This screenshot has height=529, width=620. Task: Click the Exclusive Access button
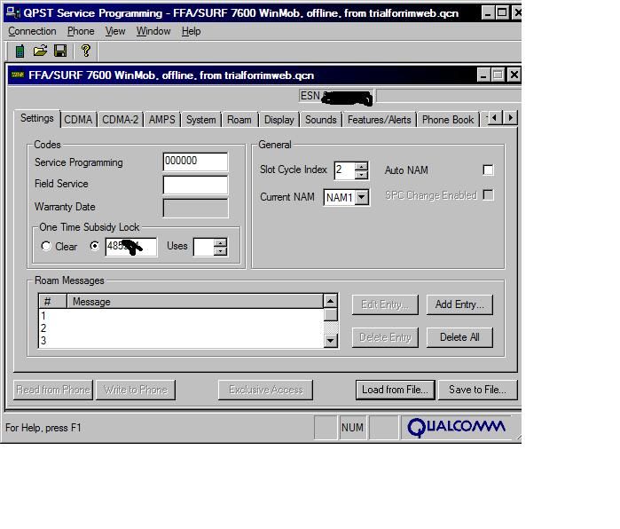click(266, 390)
